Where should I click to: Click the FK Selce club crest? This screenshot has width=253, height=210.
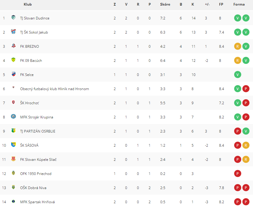[13, 74]
